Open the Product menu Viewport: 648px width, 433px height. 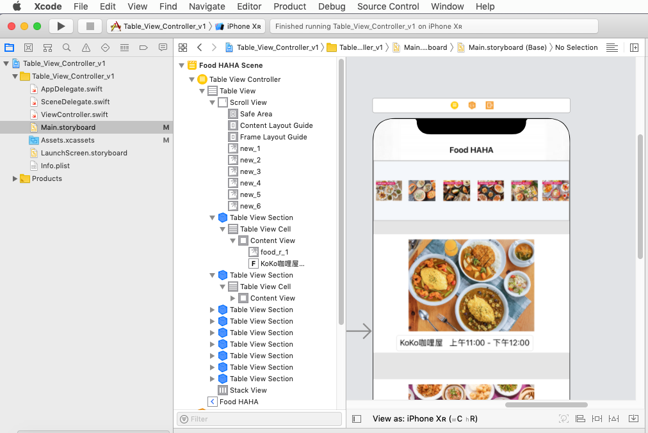[x=289, y=6]
